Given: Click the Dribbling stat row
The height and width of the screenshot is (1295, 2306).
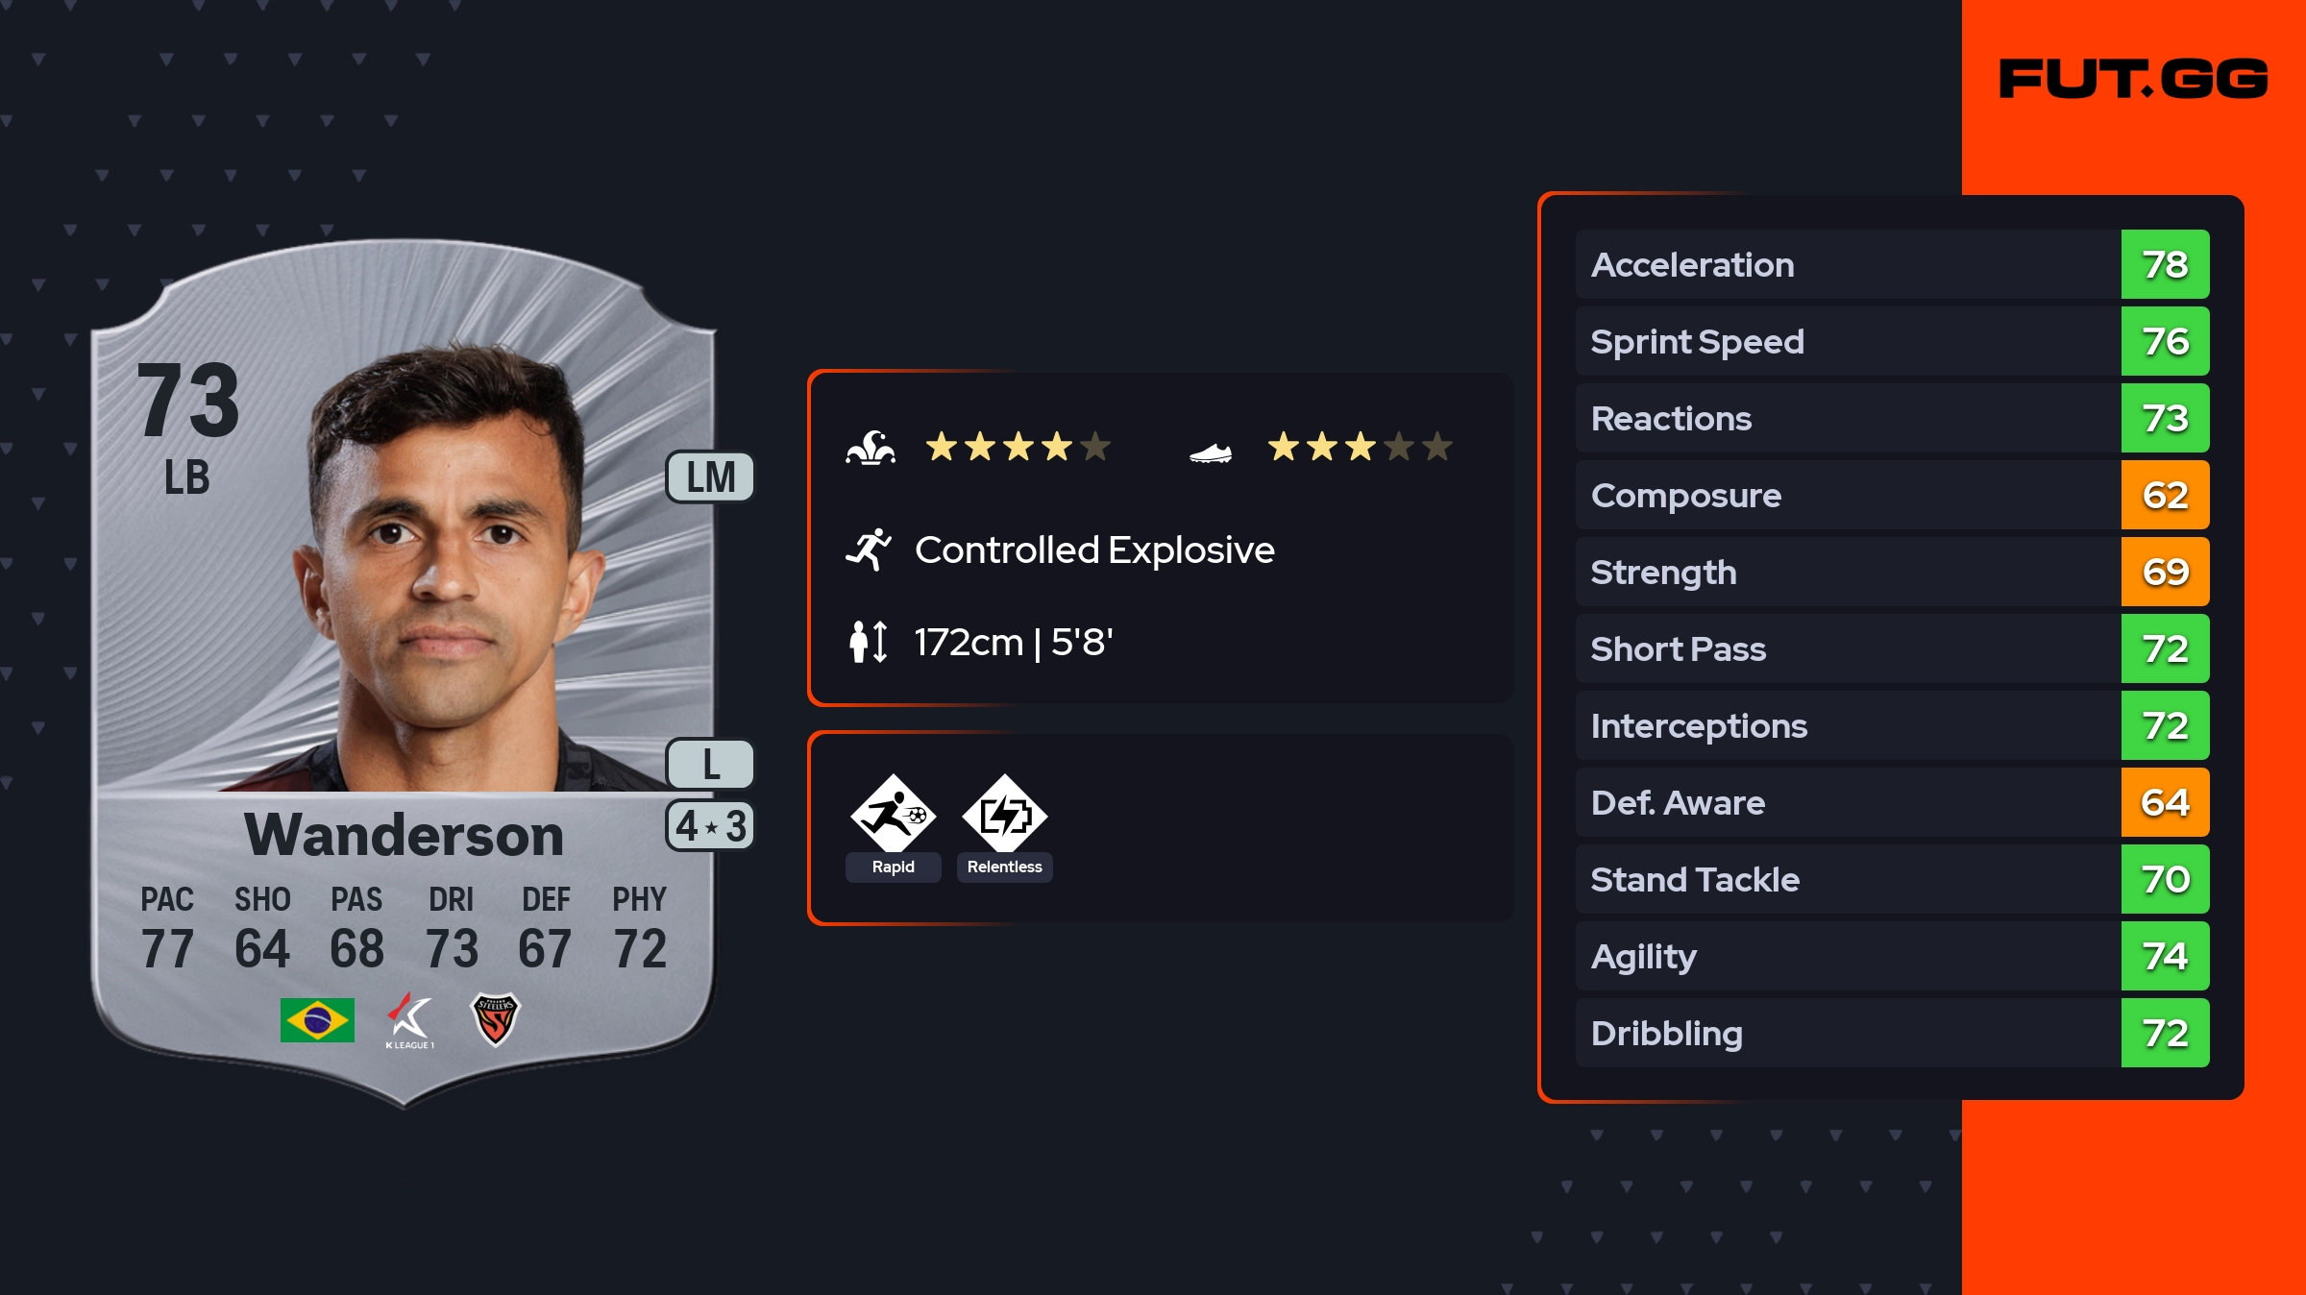Looking at the screenshot, I should (x=1847, y=1034).
